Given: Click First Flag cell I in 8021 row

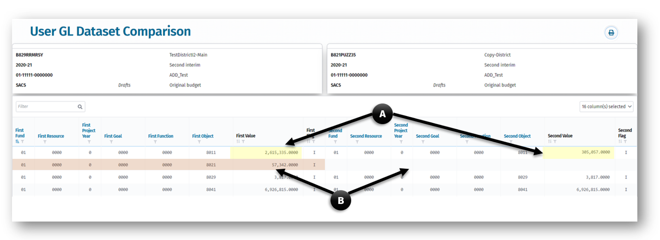Looking at the screenshot, I should [314, 165].
